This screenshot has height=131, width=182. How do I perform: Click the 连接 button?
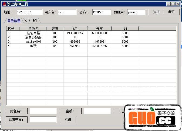(x=156, y=12)
